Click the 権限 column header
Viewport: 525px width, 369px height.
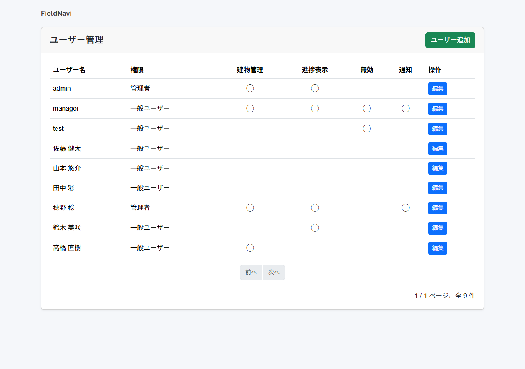pyautogui.click(x=137, y=70)
